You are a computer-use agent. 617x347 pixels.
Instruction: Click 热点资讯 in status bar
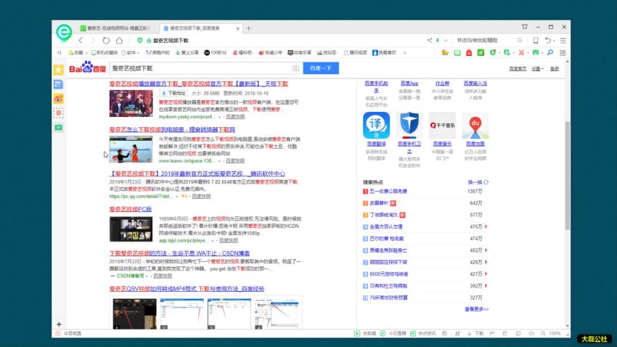pyautogui.click(x=423, y=333)
